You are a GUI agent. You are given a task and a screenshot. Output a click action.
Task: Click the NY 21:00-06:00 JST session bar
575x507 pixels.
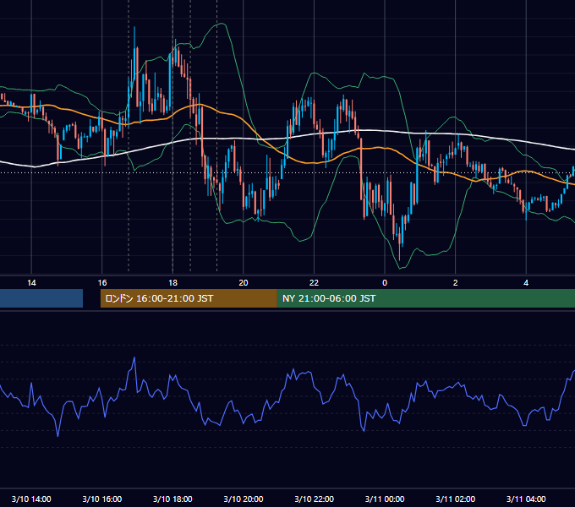pyautogui.click(x=426, y=298)
